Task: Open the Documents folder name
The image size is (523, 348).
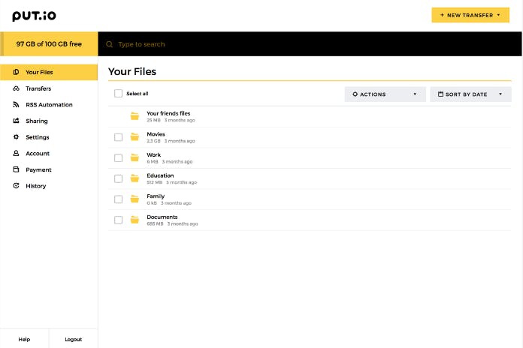Action: (x=162, y=217)
